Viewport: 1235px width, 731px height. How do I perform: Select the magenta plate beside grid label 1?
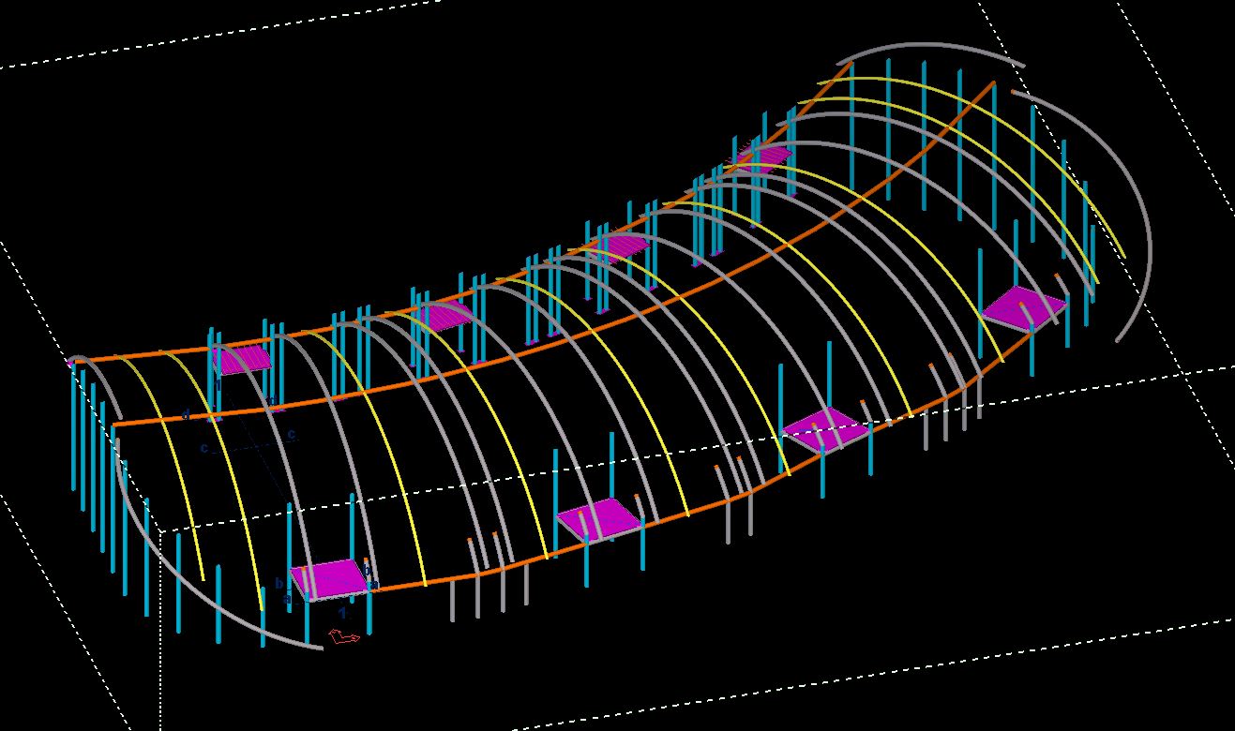(329, 578)
